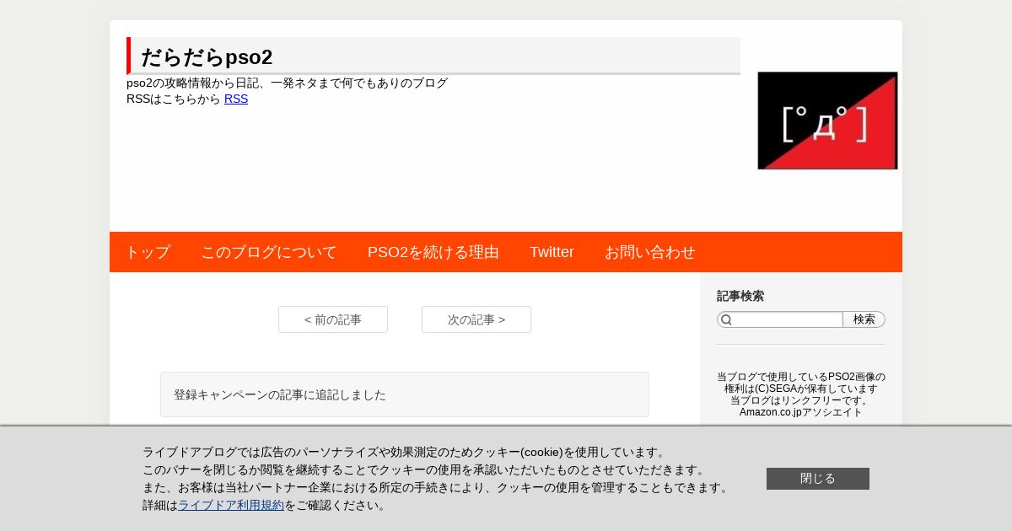1012x531 pixels.
Task: Go to next article with 次の記事 >
Action: tap(476, 319)
